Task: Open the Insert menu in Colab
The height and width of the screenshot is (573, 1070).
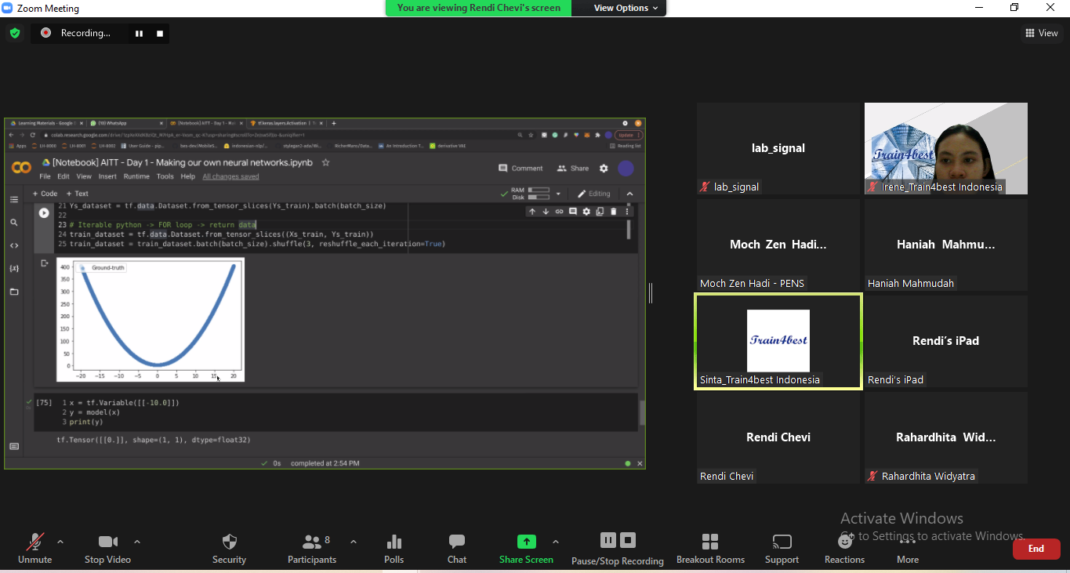Action: (x=107, y=176)
